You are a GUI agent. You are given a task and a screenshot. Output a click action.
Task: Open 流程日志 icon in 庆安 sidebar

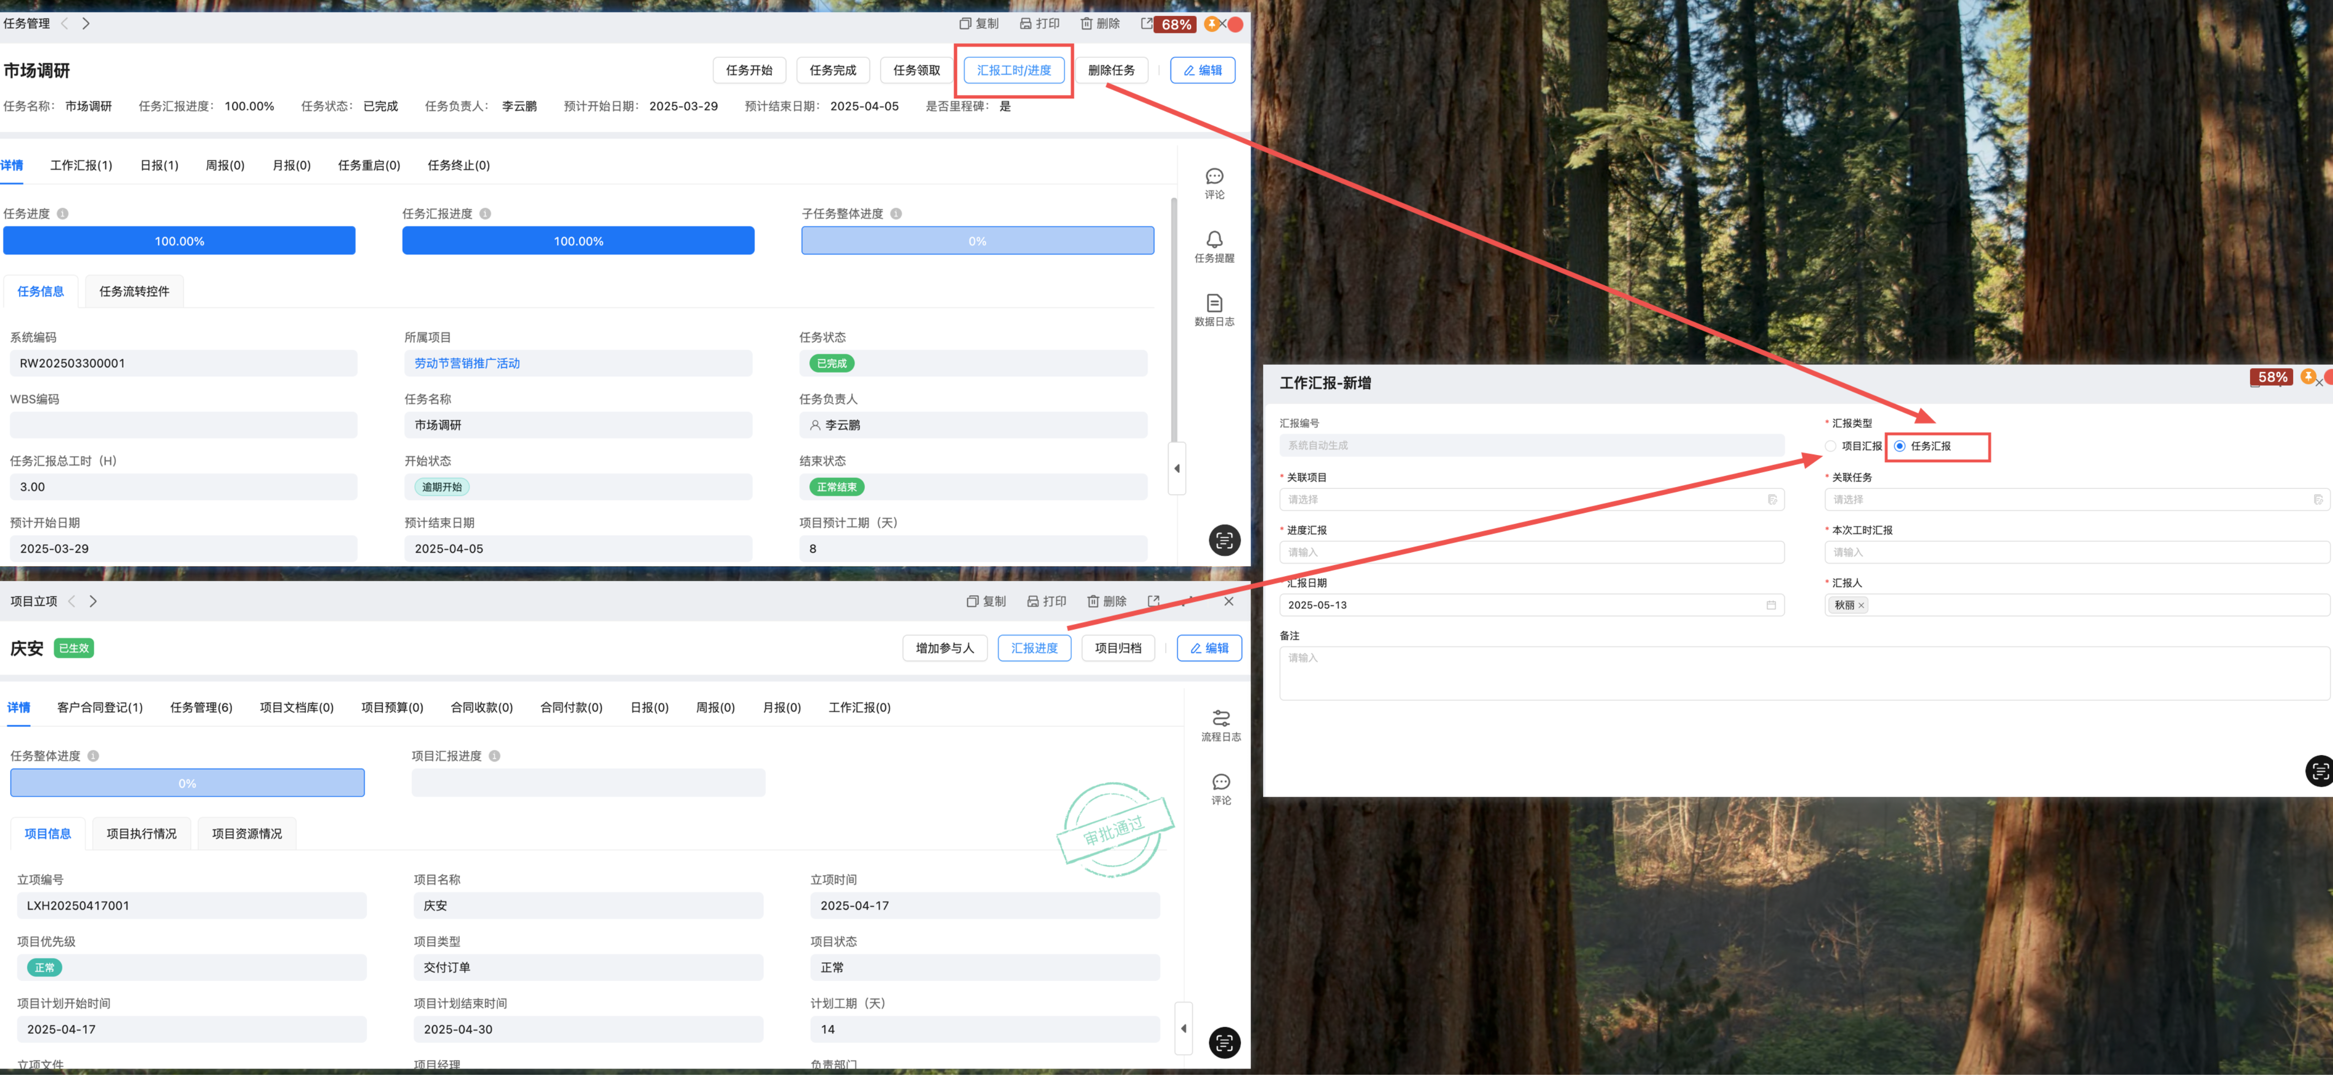tap(1221, 718)
